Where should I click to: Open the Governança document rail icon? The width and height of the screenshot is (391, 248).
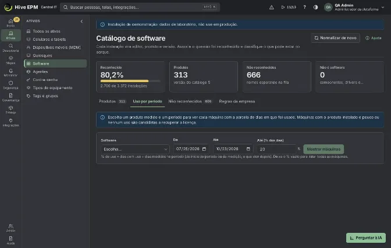click(10, 97)
